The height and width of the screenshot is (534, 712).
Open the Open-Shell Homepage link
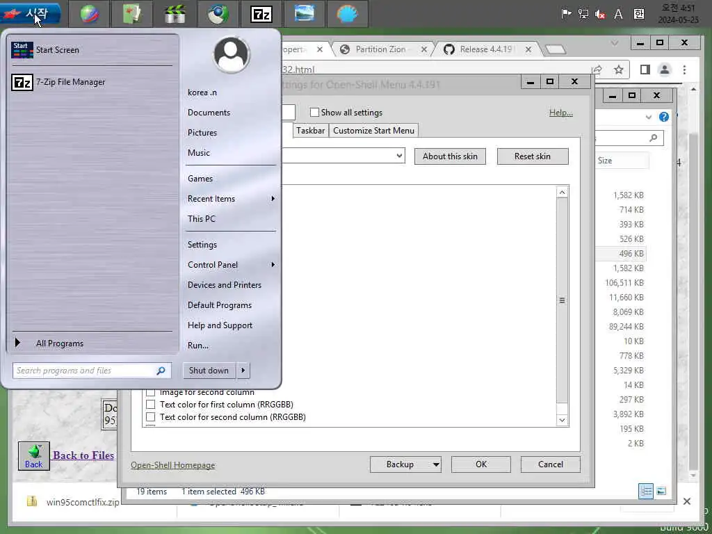[x=173, y=465]
